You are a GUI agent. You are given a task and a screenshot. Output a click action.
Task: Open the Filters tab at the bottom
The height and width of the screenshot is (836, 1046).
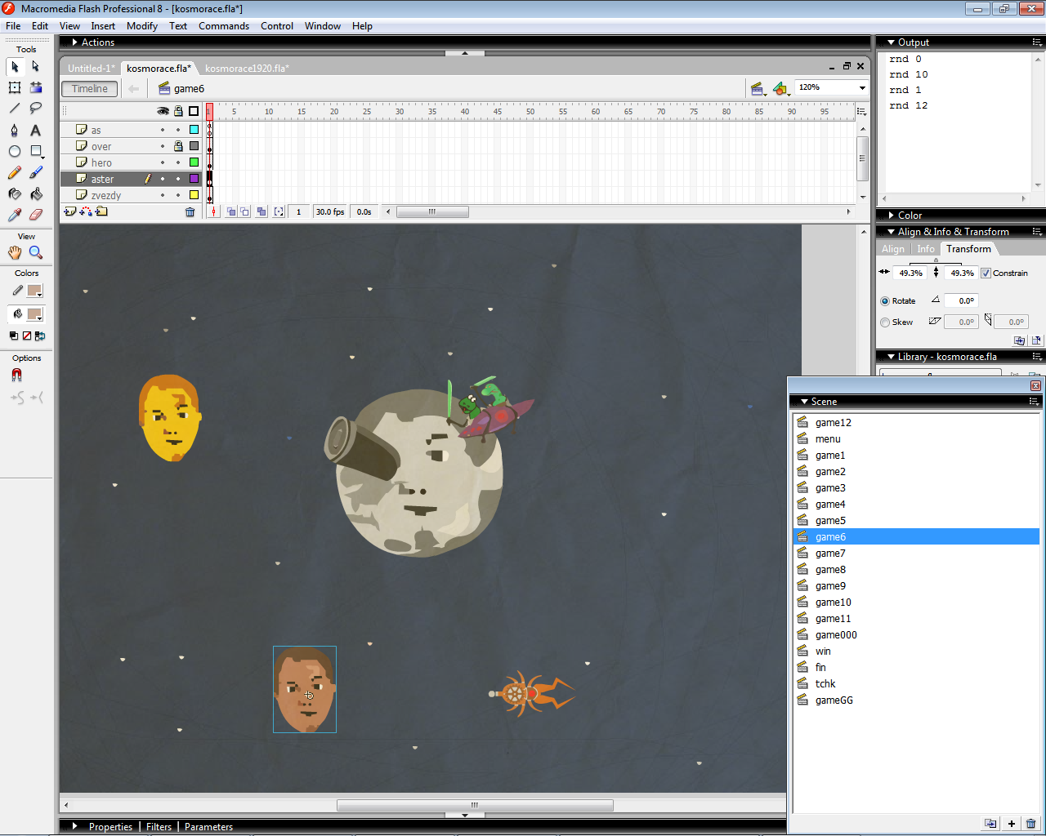(x=159, y=827)
